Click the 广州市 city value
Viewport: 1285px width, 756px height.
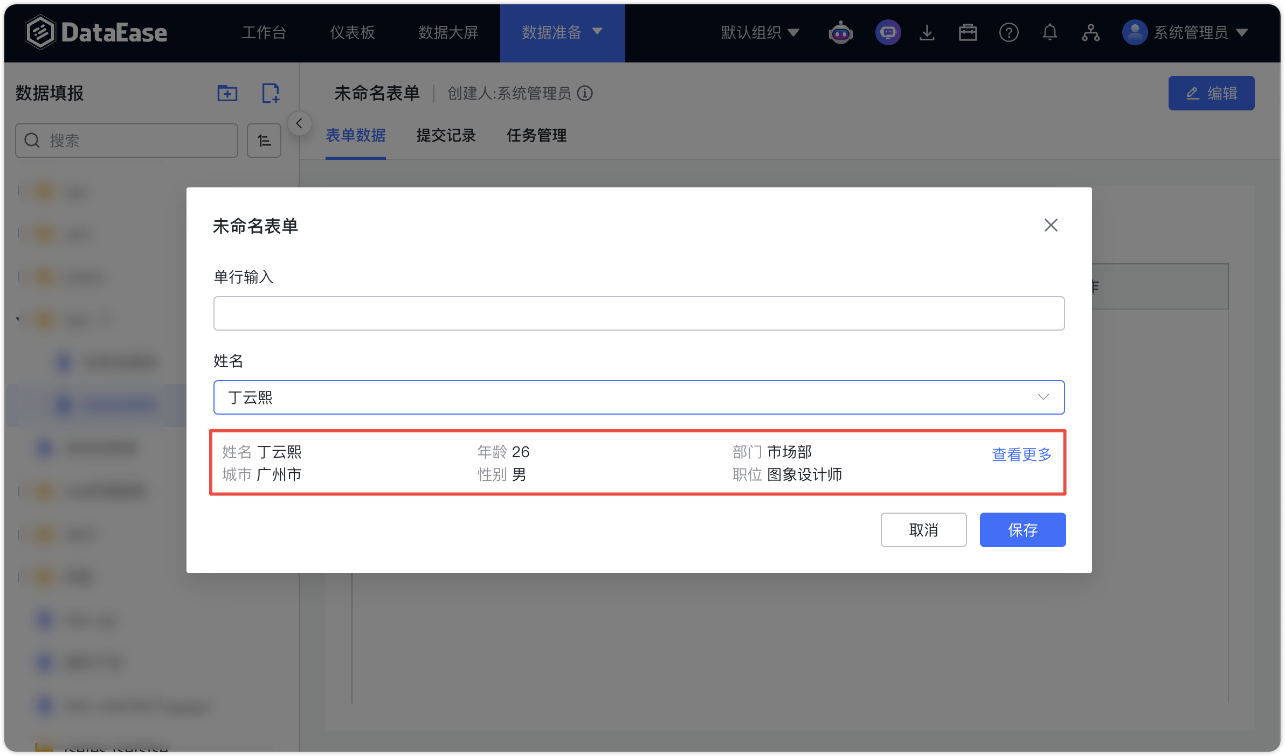point(279,474)
